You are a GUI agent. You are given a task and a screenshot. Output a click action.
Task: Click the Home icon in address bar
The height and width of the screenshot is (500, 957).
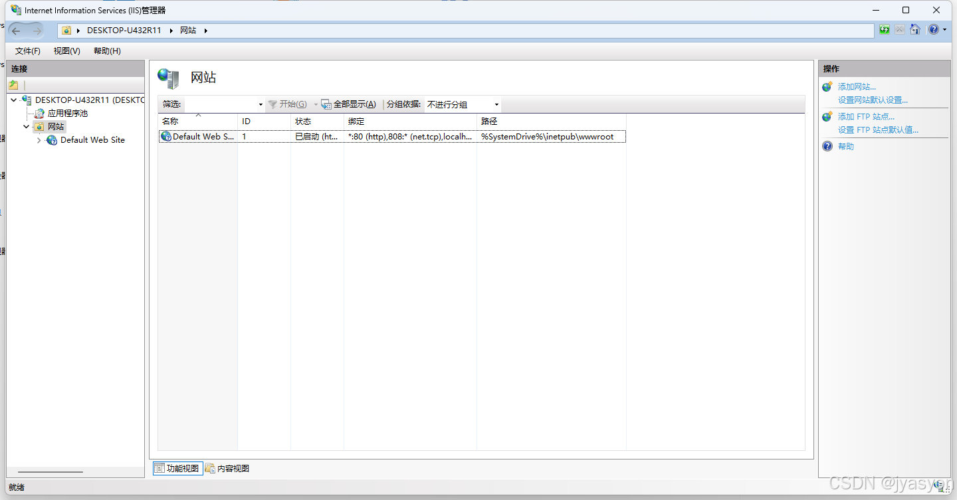click(x=915, y=30)
